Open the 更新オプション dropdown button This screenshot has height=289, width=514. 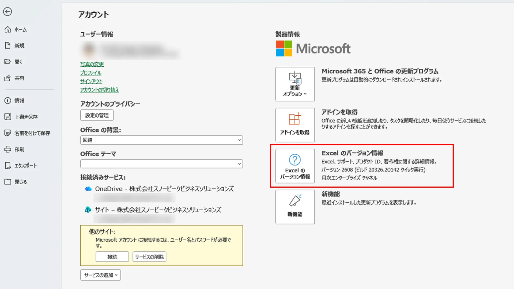pyautogui.click(x=295, y=84)
